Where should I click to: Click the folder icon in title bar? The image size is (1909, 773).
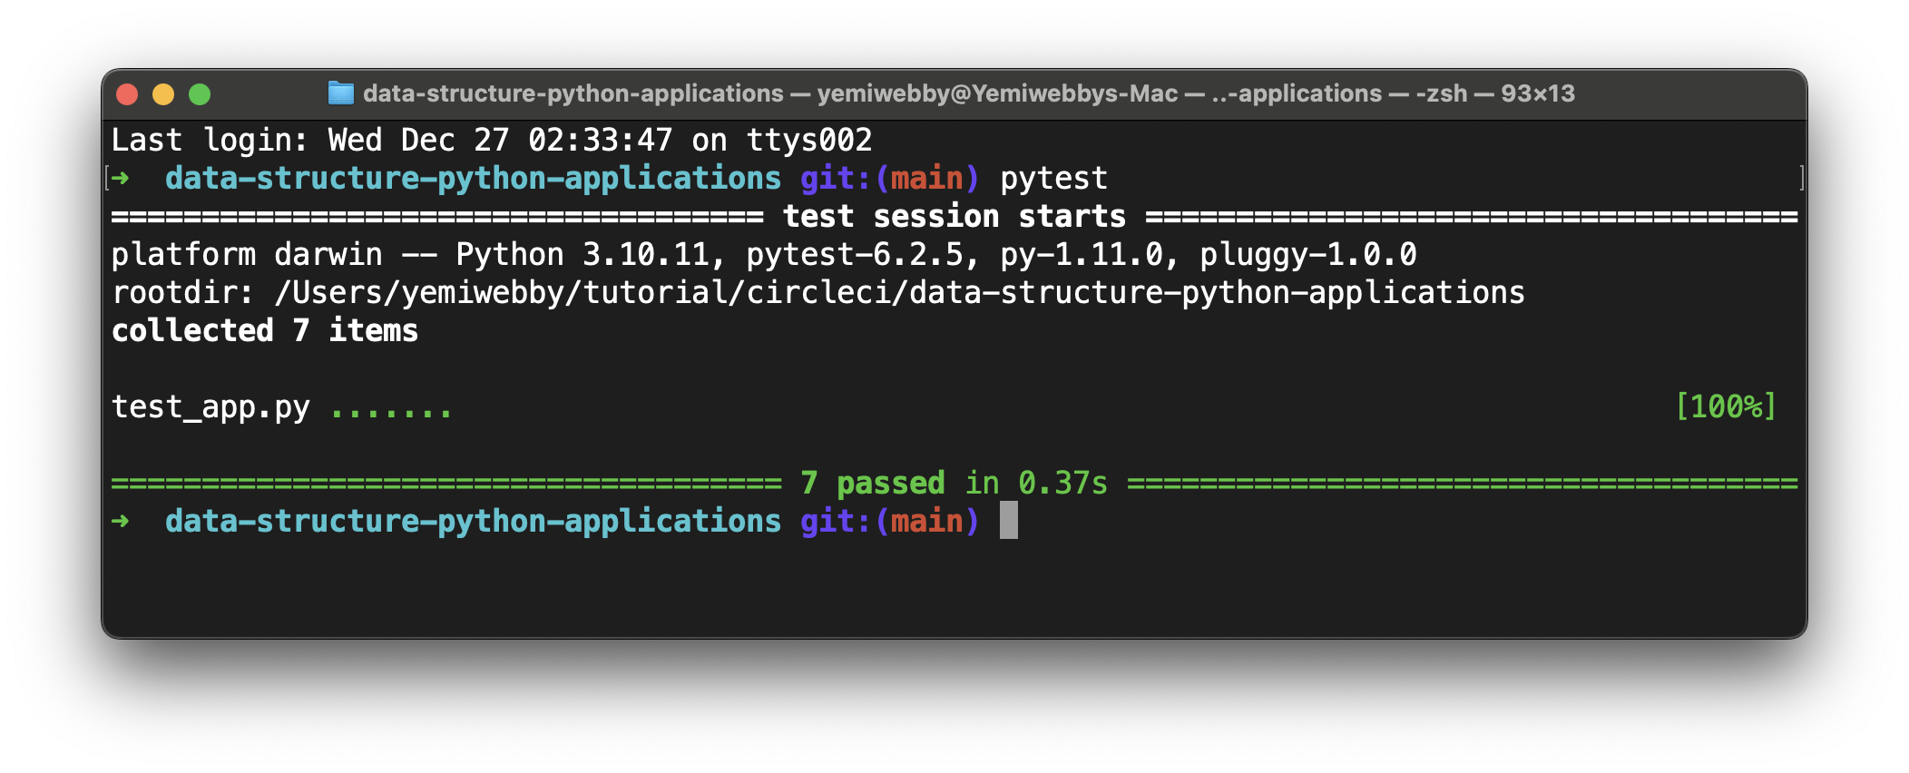pyautogui.click(x=340, y=93)
